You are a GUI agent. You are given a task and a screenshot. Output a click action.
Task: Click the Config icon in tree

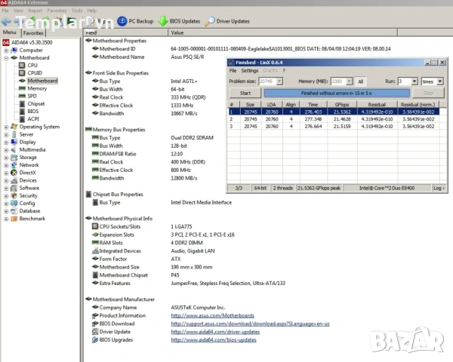click(14, 203)
